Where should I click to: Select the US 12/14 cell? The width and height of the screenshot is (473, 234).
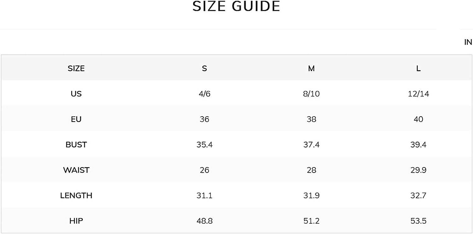point(418,94)
